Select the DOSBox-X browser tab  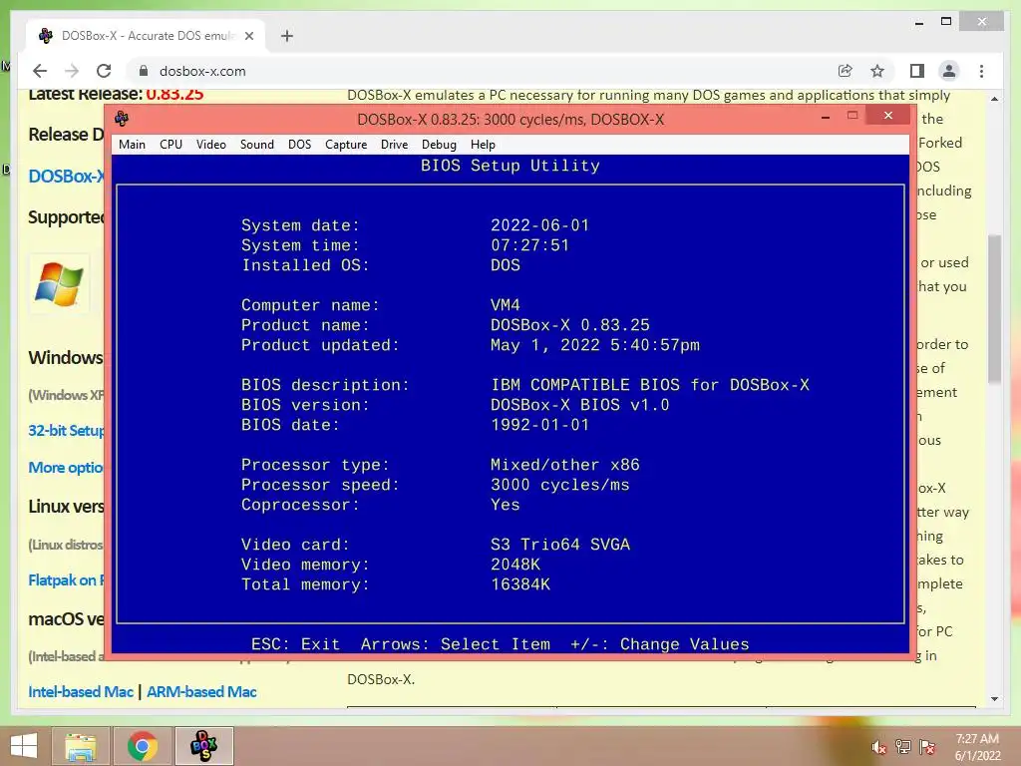click(x=146, y=36)
